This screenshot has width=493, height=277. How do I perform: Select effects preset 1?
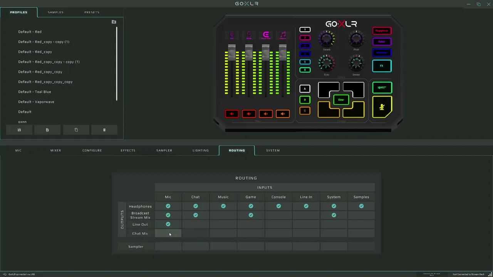coord(305,30)
